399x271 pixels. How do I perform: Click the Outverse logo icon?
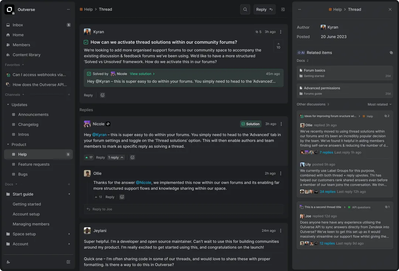point(9,9)
